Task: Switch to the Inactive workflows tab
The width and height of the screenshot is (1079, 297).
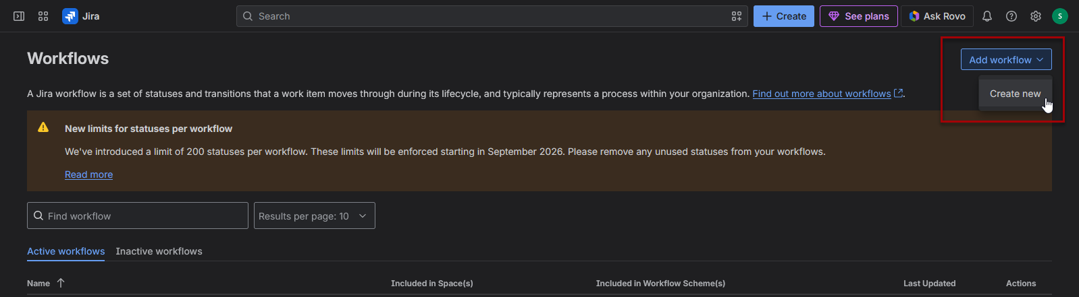Action: pos(159,251)
